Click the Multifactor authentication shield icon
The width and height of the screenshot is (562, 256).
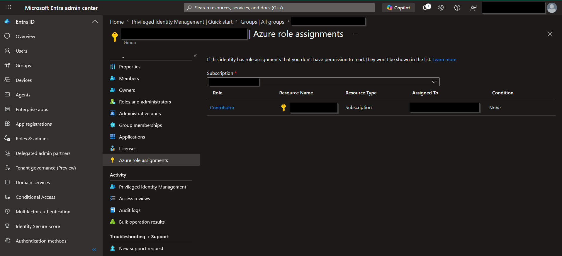pyautogui.click(x=8, y=211)
